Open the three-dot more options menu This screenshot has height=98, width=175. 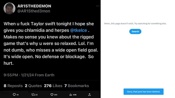click(x=98, y=6)
